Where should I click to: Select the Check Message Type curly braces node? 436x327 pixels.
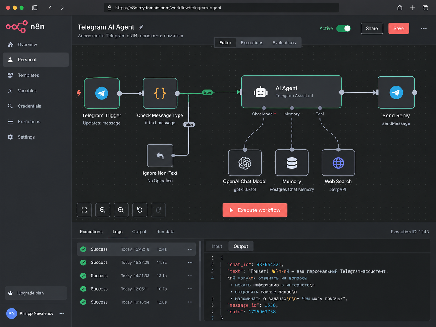[x=160, y=93]
